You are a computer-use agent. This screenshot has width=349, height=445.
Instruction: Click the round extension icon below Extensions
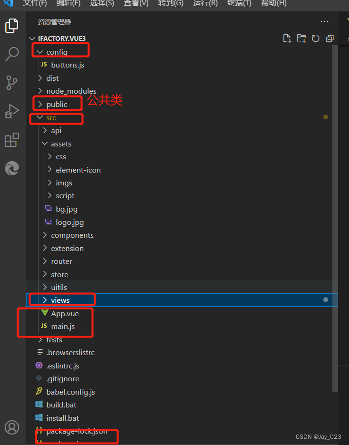12,168
